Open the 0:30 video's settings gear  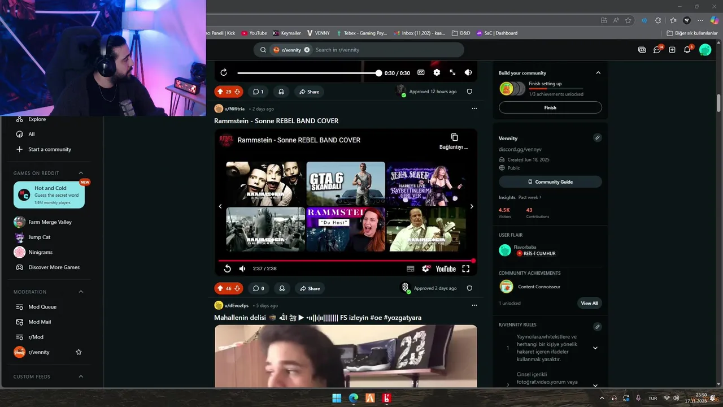pyautogui.click(x=437, y=72)
